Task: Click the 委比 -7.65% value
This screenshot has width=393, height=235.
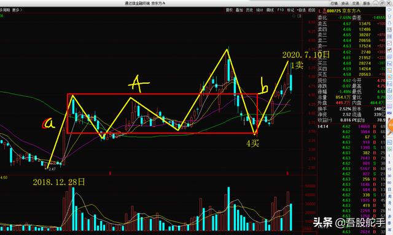Action: 344,18
